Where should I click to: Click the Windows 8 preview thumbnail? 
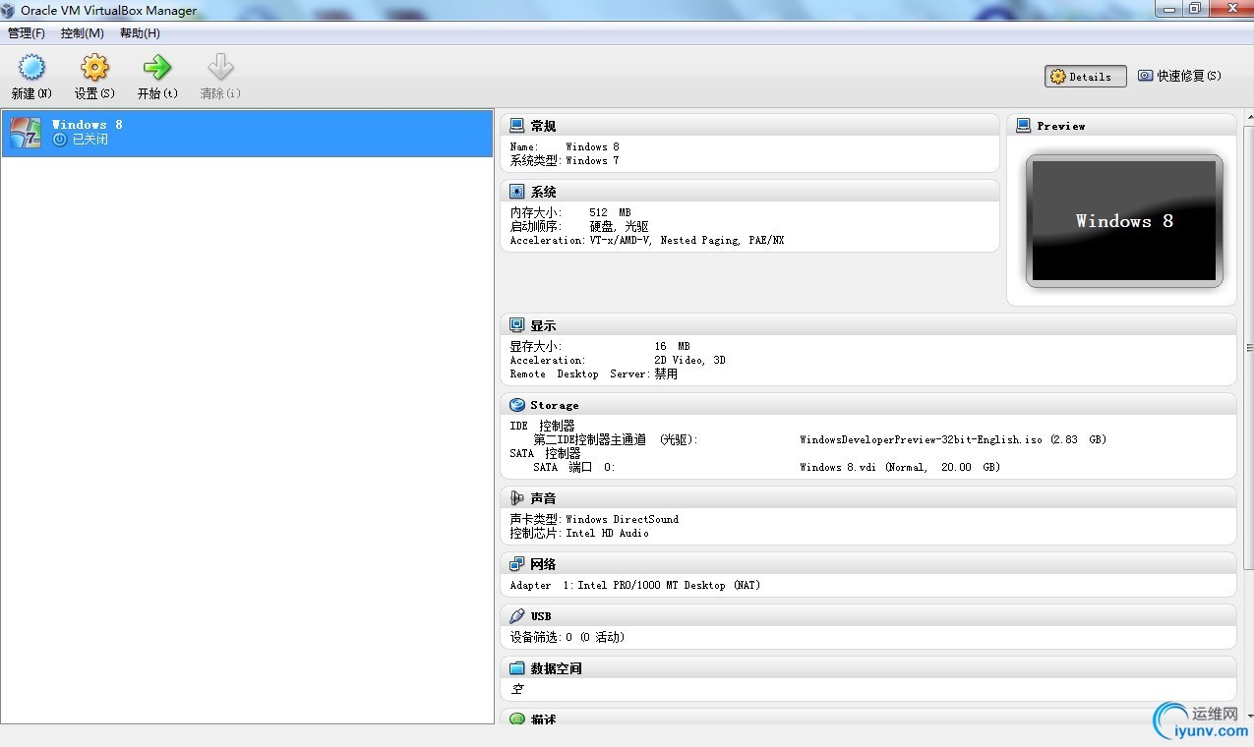(x=1124, y=221)
